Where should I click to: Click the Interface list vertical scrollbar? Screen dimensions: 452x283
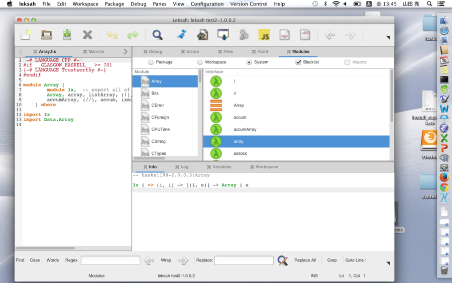[391, 96]
